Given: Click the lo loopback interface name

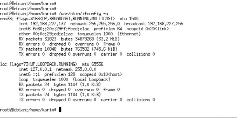Looking at the screenshot, I should 2,64.
